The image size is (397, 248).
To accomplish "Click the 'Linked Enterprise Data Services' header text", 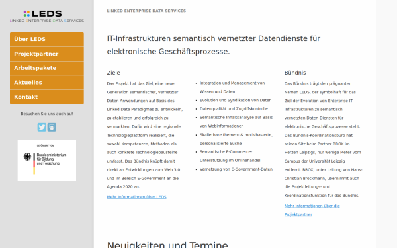I will tap(146, 11).
